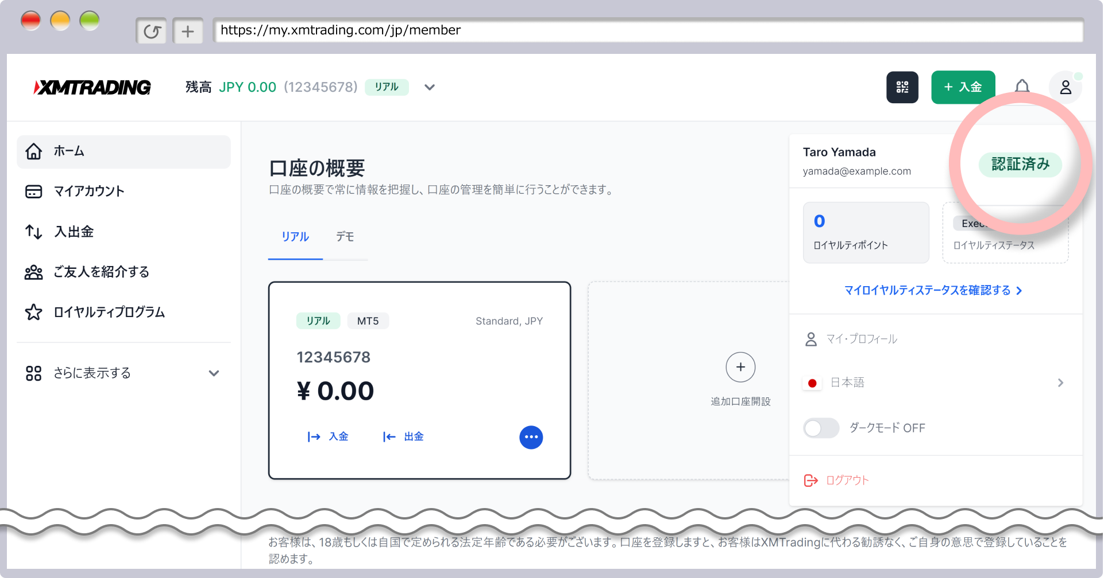Open the 日本語 language selector
This screenshot has height=578, width=1104.
[x=935, y=382]
